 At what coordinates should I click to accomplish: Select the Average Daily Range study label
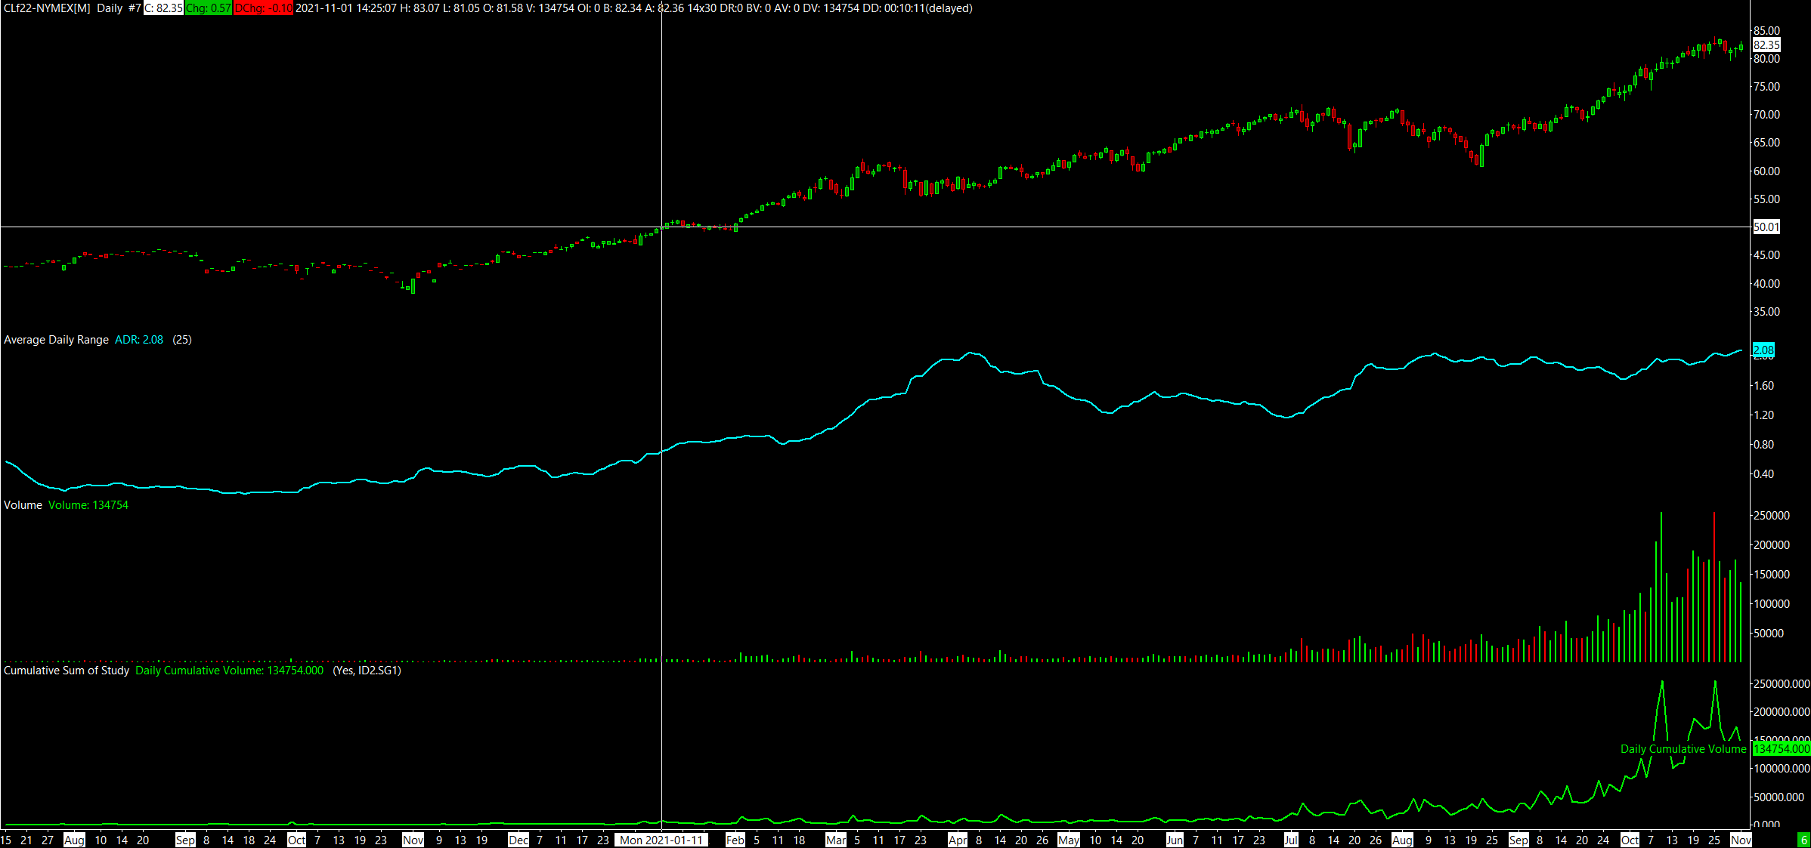56,340
